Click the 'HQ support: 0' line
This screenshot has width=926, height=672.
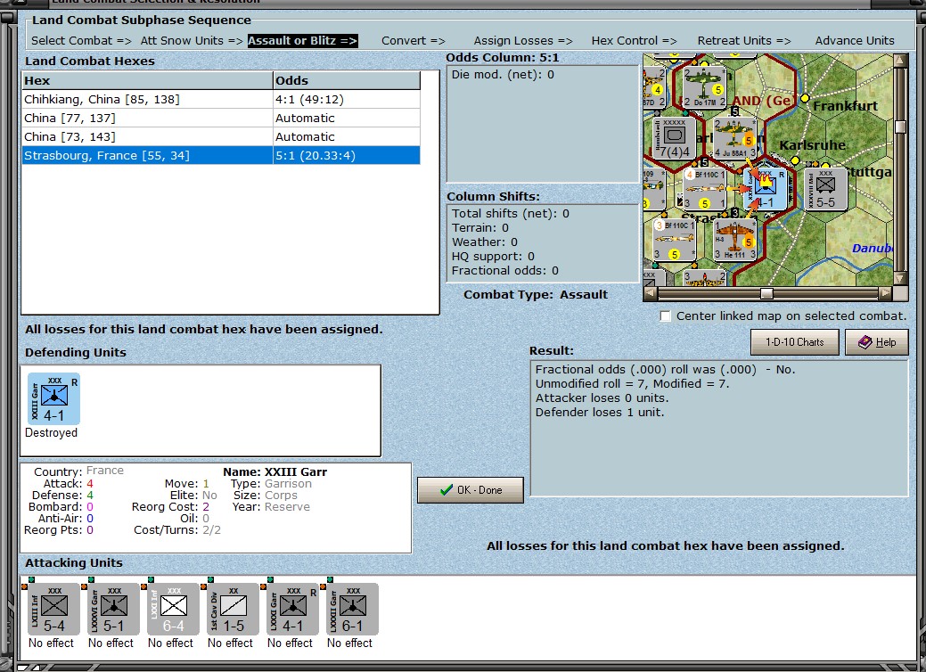coord(493,257)
